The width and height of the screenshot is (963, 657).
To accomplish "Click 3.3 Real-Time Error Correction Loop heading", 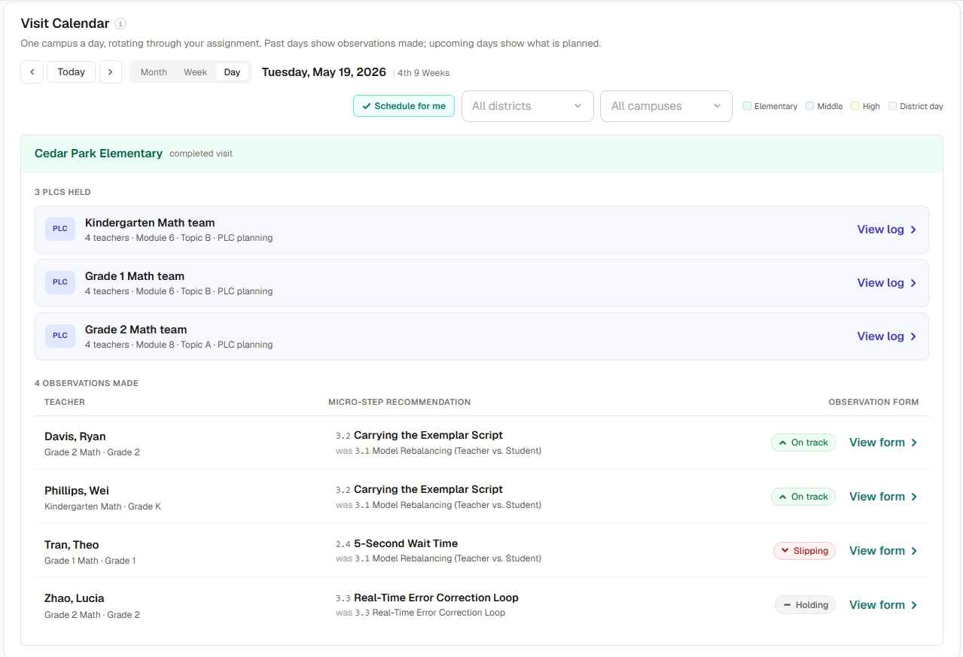I will click(x=427, y=598).
